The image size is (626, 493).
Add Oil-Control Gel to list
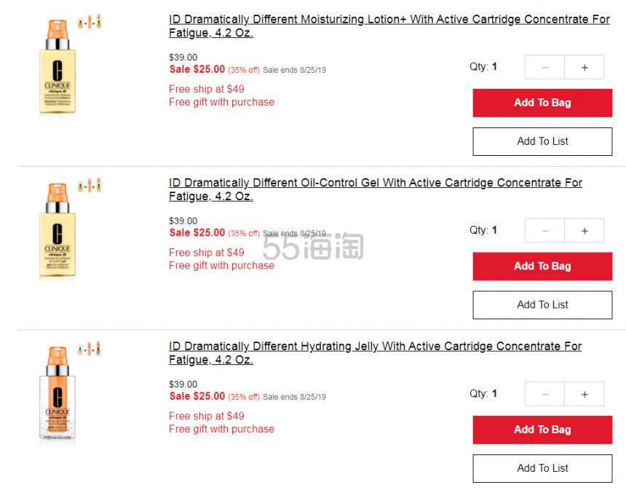[x=542, y=305]
